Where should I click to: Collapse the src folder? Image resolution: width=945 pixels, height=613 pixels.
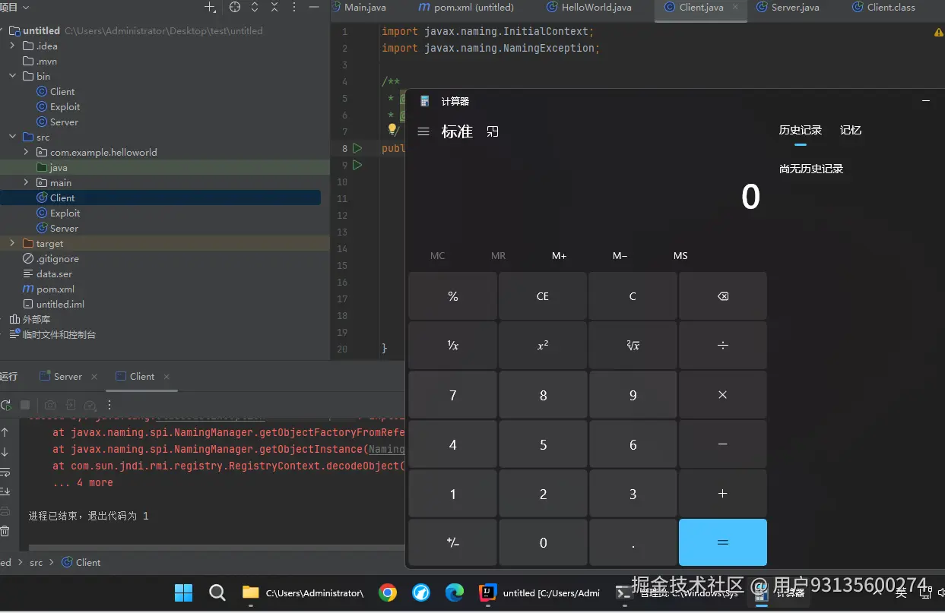pyautogui.click(x=13, y=137)
